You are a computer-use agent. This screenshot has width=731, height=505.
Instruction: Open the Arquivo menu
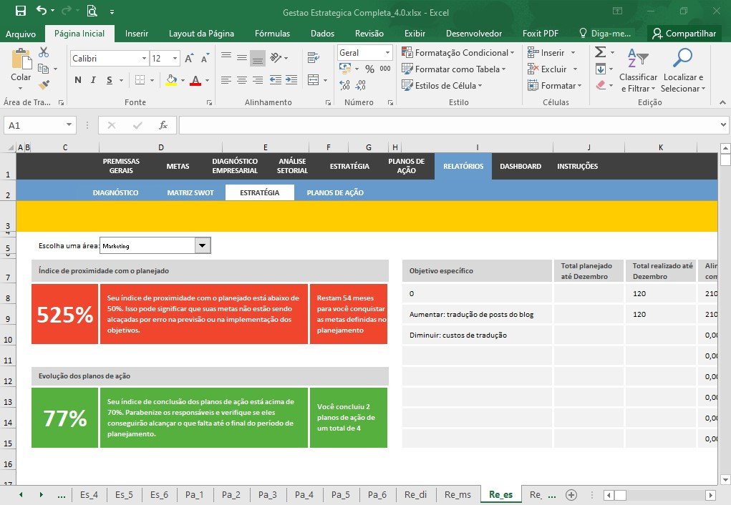click(x=21, y=34)
